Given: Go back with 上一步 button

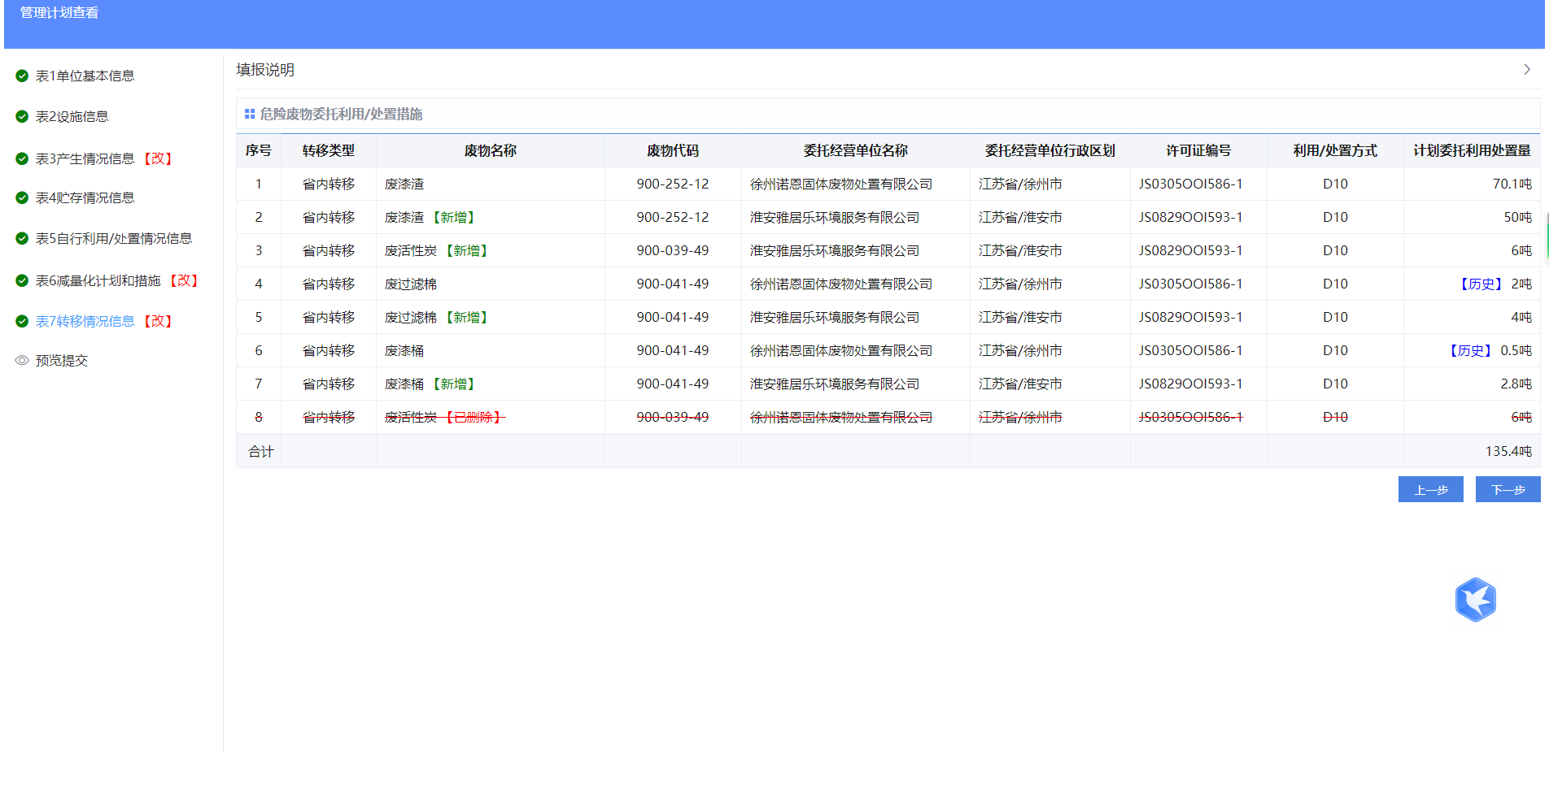Looking at the screenshot, I should click(1430, 489).
